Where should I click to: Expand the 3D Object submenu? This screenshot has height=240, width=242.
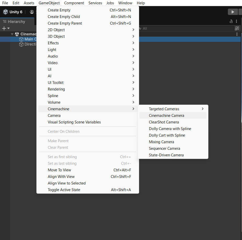click(88, 36)
